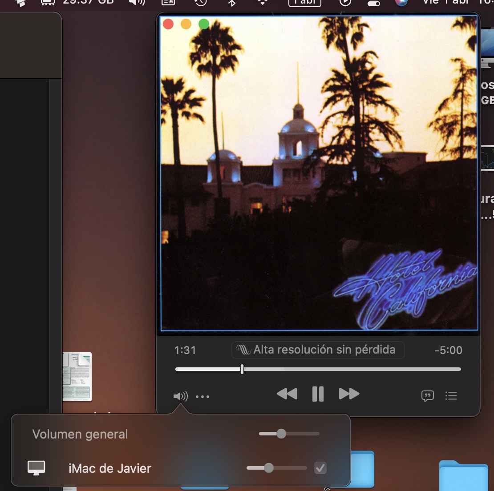Click the lossless waveform icon in the badge
This screenshot has height=491, width=494.
[243, 350]
